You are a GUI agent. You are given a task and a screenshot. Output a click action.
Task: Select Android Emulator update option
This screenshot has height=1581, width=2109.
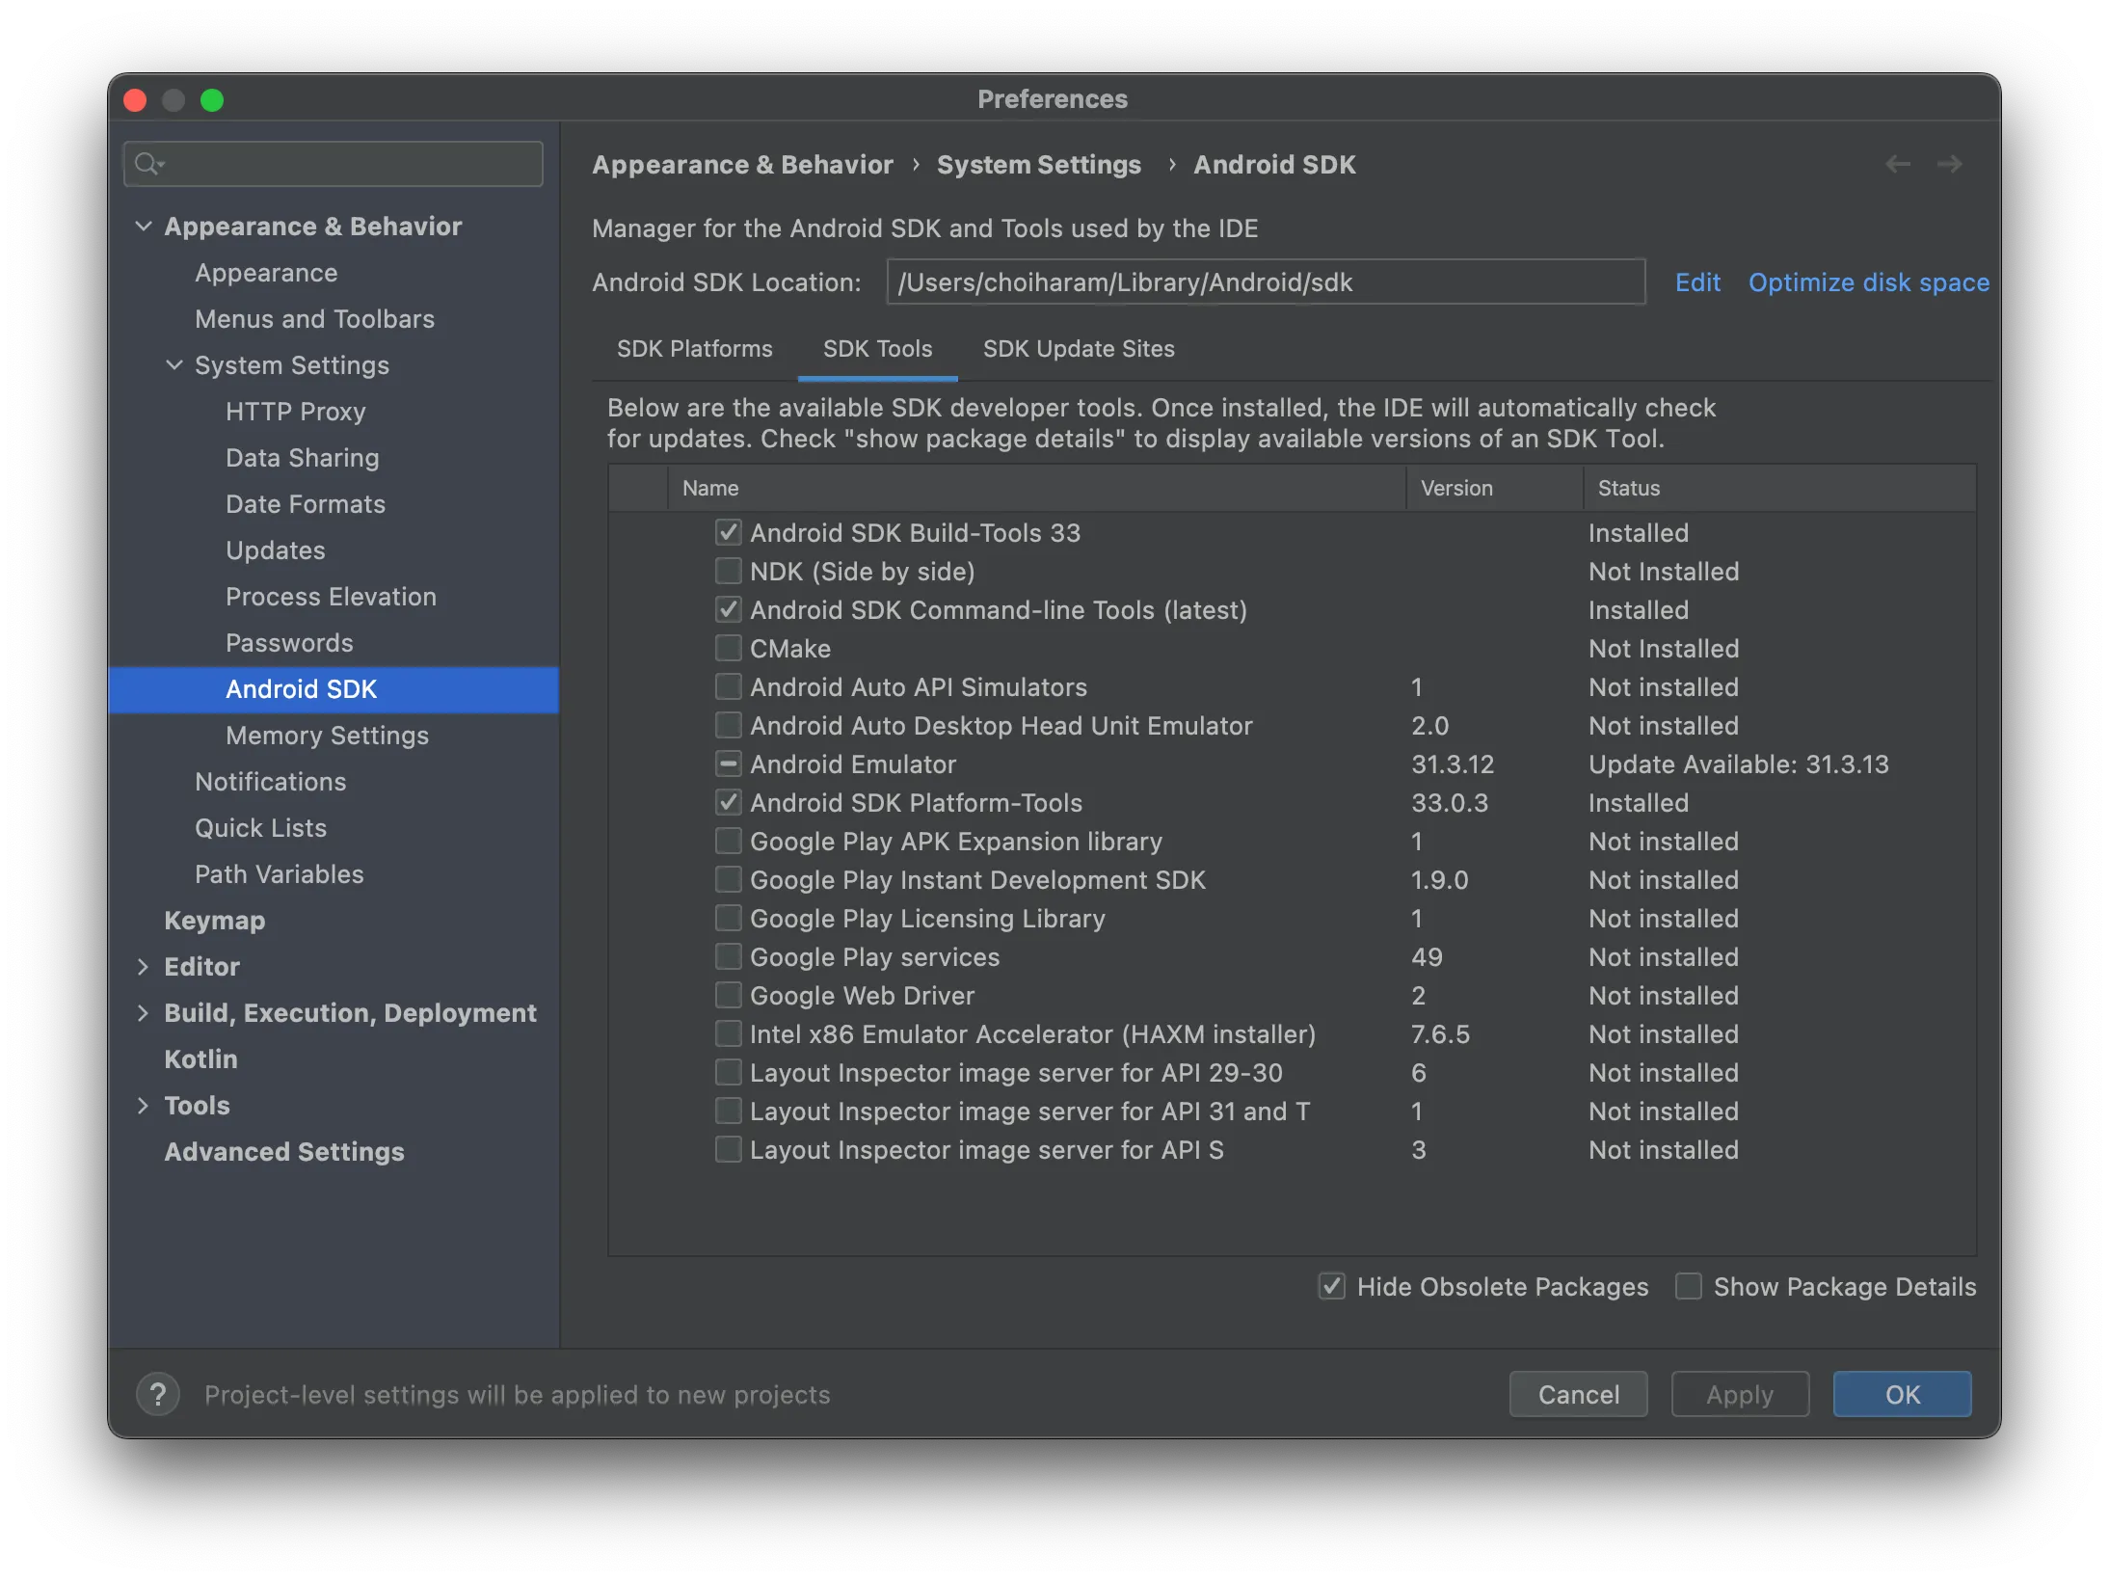pos(726,764)
